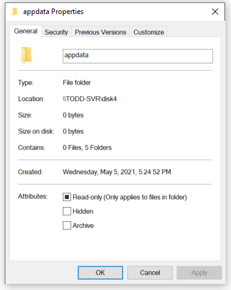Click the File folder type value
This screenshot has width=231, height=290.
77,83
